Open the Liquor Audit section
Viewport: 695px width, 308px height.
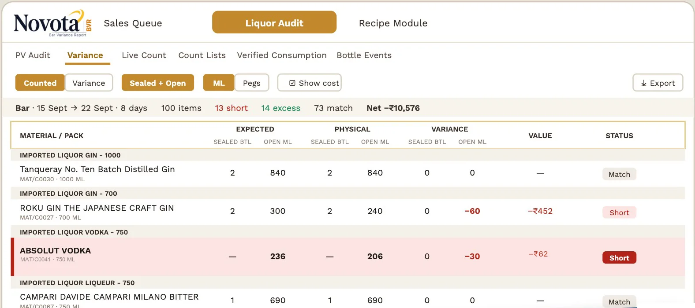pyautogui.click(x=274, y=22)
